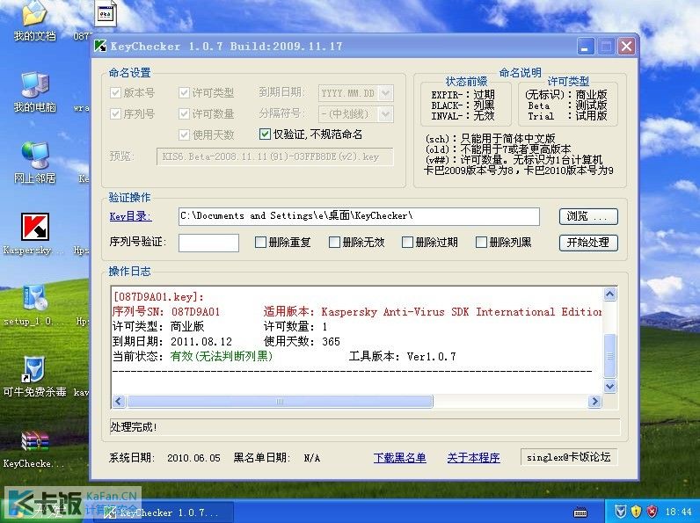This screenshot has height=523, width=700.
Task: Click the 开始处理 button
Action: 588,243
